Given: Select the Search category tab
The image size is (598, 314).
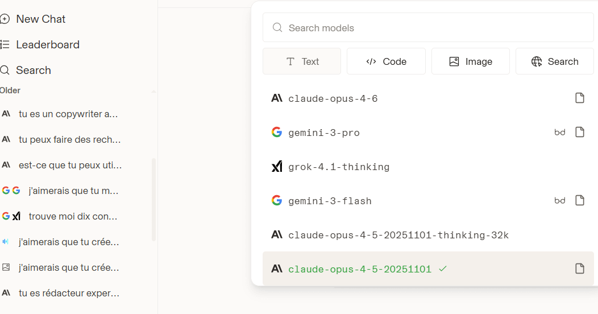Looking at the screenshot, I should click(555, 61).
